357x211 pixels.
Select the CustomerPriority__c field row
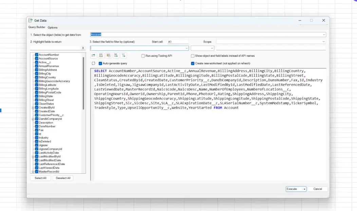[x=51, y=115]
